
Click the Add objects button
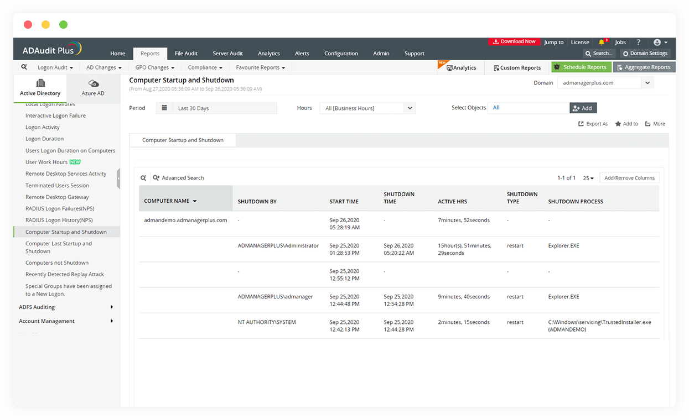pos(583,108)
